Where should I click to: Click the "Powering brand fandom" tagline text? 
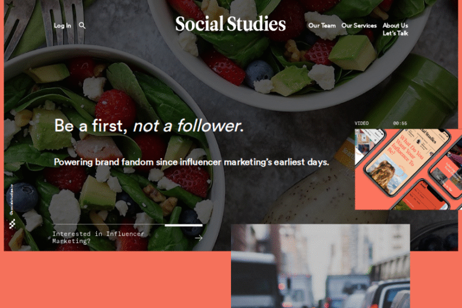tap(191, 162)
